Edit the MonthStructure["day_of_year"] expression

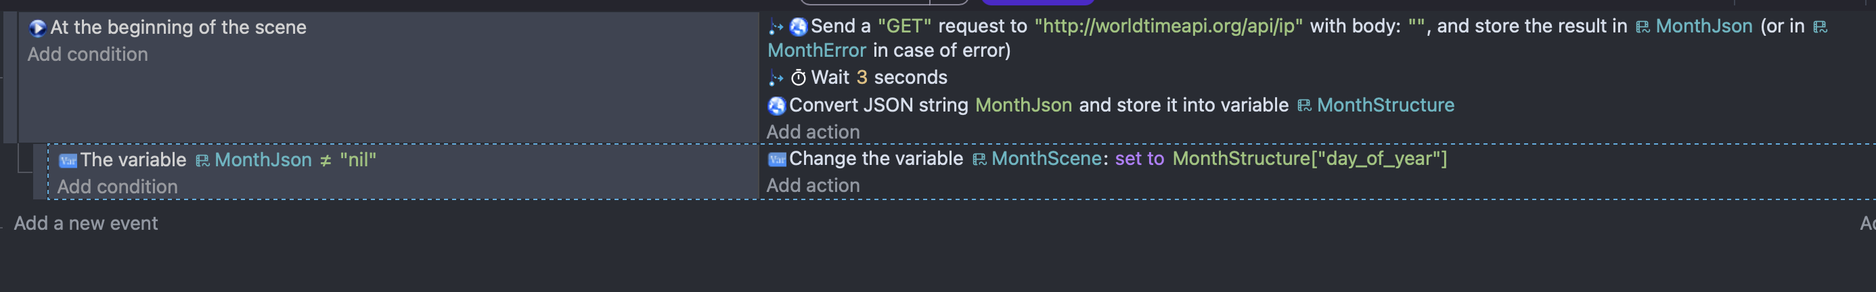1309,159
